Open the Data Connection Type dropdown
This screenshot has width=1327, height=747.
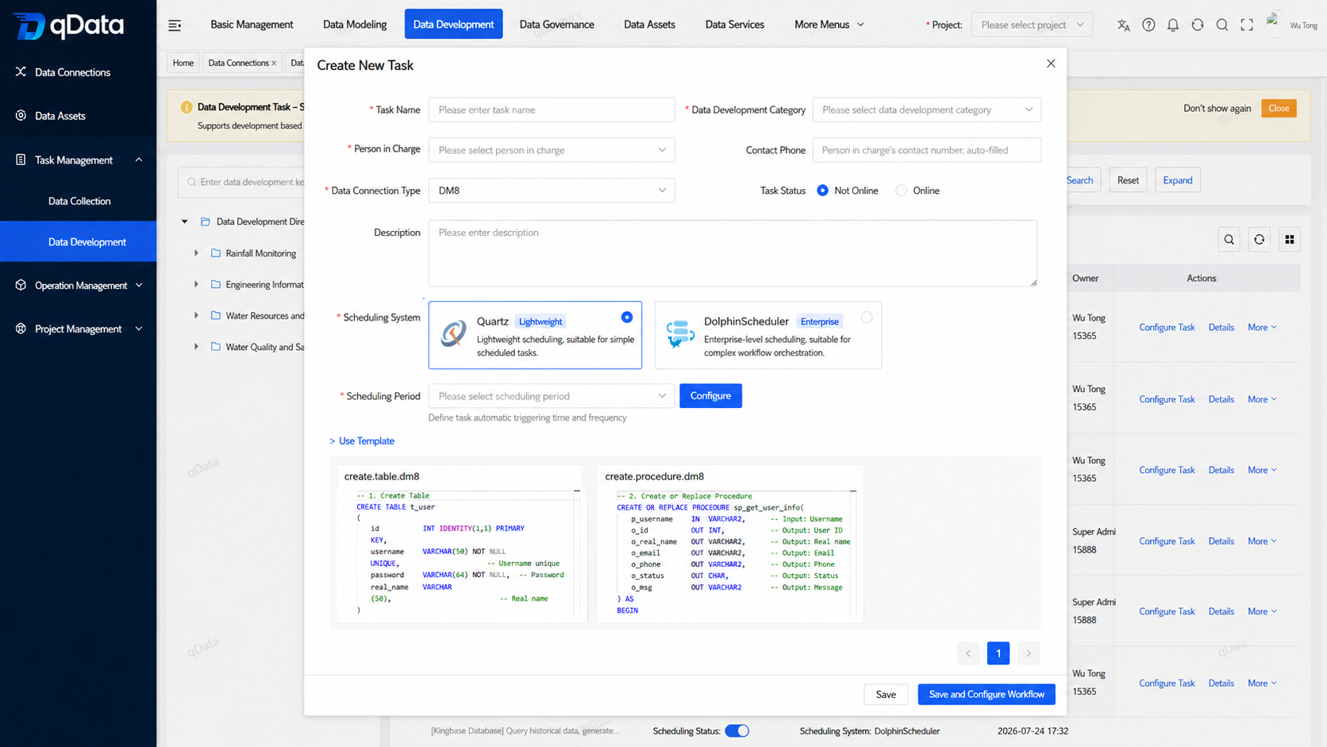pyautogui.click(x=552, y=191)
